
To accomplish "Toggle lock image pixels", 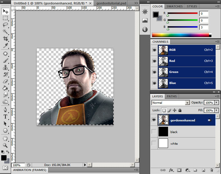I will click(x=169, y=110).
